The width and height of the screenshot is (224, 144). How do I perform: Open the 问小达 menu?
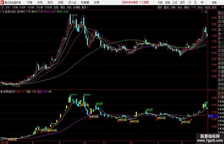pyautogui.click(x=72, y=2)
